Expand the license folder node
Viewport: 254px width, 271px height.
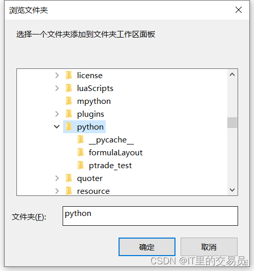coord(57,76)
